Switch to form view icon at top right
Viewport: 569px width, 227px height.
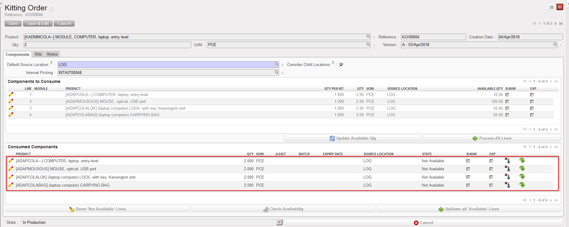[560, 7]
